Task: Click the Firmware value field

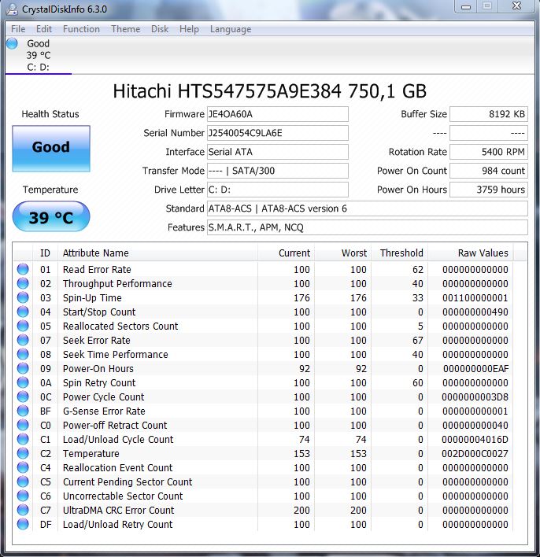Action: point(277,114)
